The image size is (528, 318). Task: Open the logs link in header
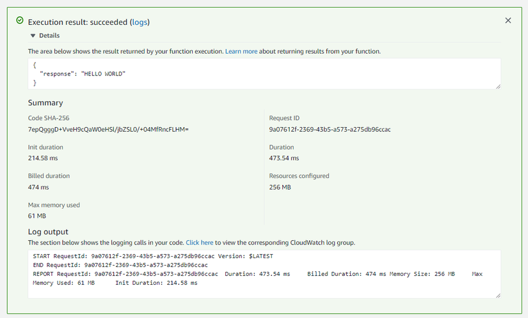pos(140,22)
